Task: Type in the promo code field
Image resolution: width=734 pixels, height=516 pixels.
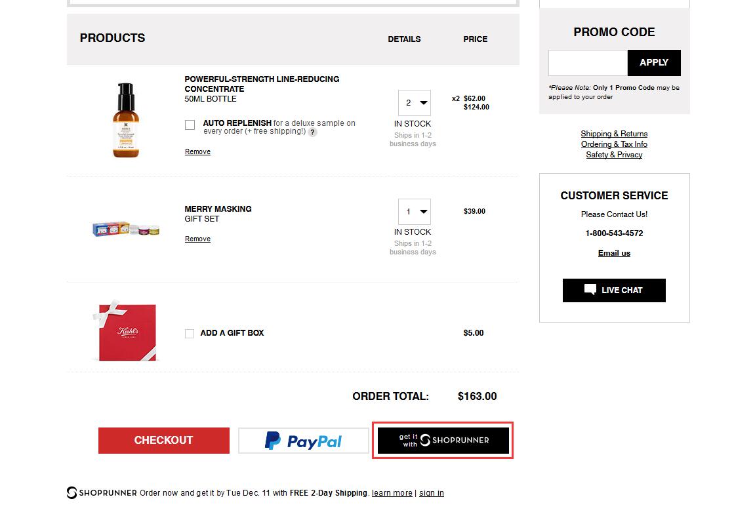Action: click(x=588, y=63)
